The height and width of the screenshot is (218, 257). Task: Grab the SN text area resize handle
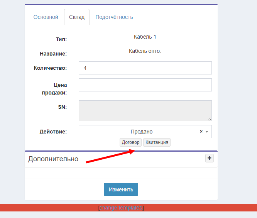(x=210, y=119)
